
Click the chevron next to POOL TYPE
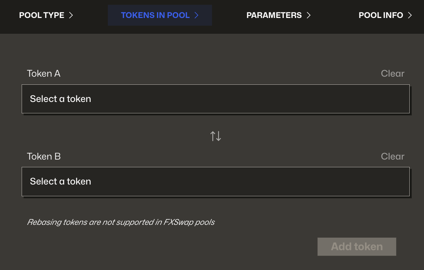(x=71, y=15)
